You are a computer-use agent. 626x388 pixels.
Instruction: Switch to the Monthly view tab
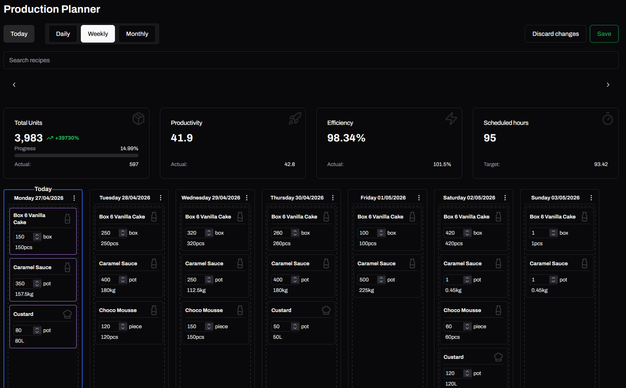coord(137,34)
